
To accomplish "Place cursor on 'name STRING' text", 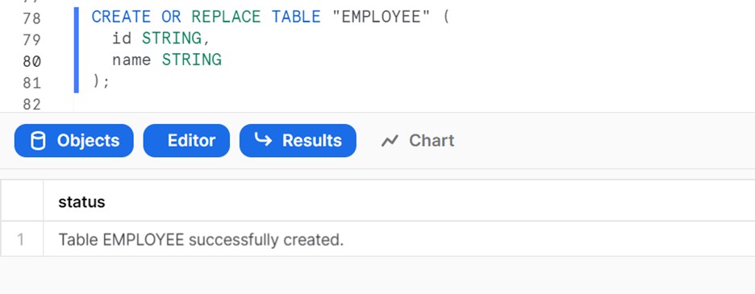I will point(167,60).
